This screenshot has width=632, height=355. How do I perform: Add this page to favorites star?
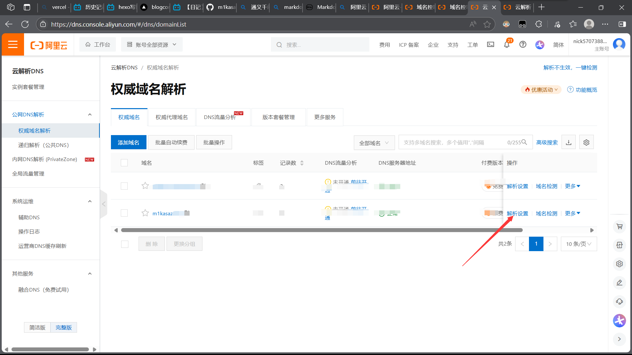pos(487,24)
